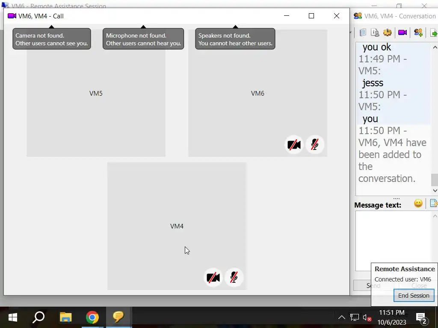
Task: Click the Conversation window users icon
Action: pyautogui.click(x=358, y=16)
